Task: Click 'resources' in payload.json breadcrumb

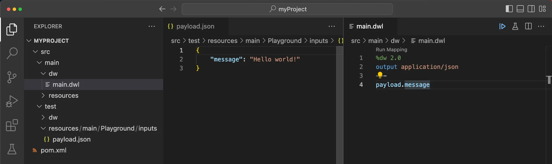Action: tap(222, 41)
